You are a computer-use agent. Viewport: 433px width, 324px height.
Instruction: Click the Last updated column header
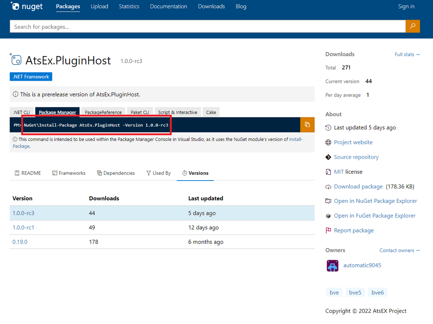click(206, 198)
